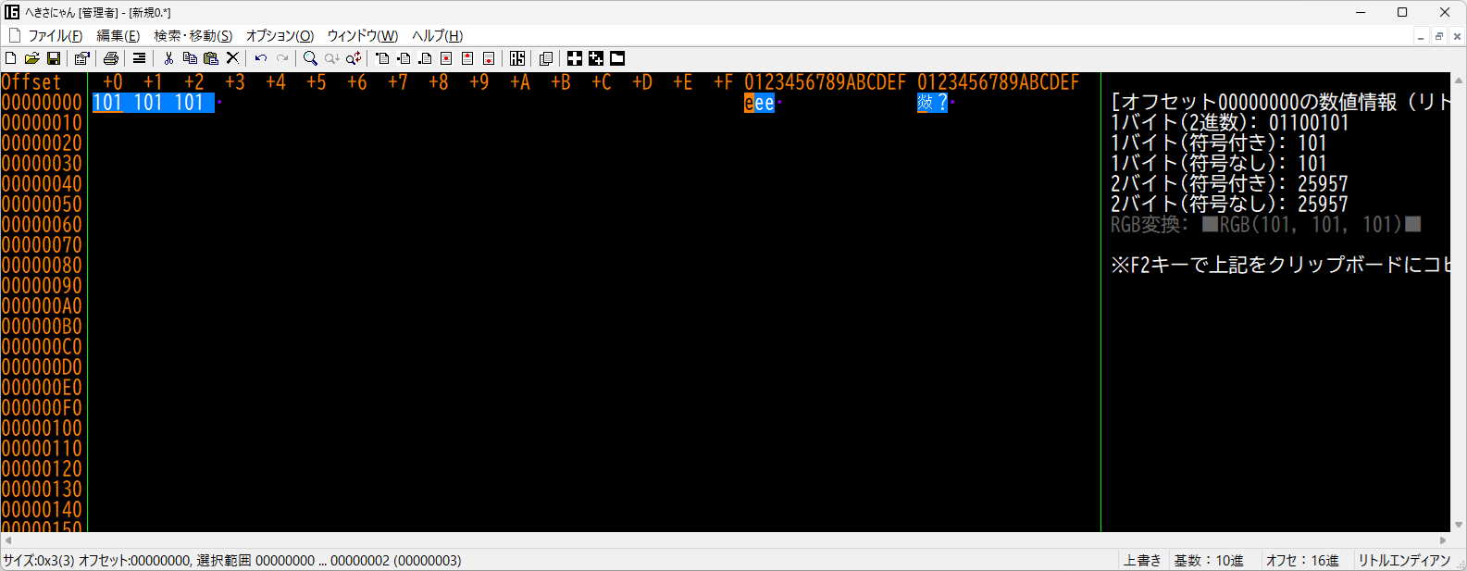Click the F2キー clipboard hint text
The width and height of the screenshot is (1467, 571).
tap(1281, 266)
